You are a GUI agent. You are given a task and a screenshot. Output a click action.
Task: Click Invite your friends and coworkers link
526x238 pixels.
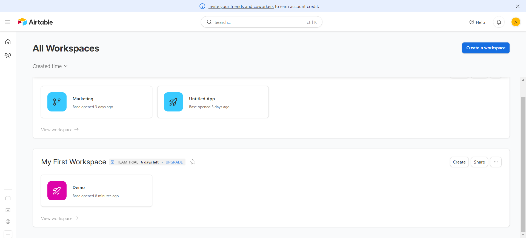coord(241,7)
